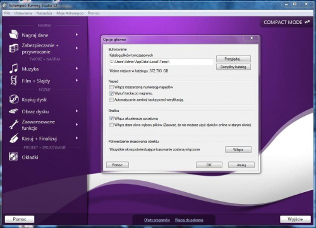Open the Plik menu
This screenshot has width=316, height=228.
tap(7, 13)
